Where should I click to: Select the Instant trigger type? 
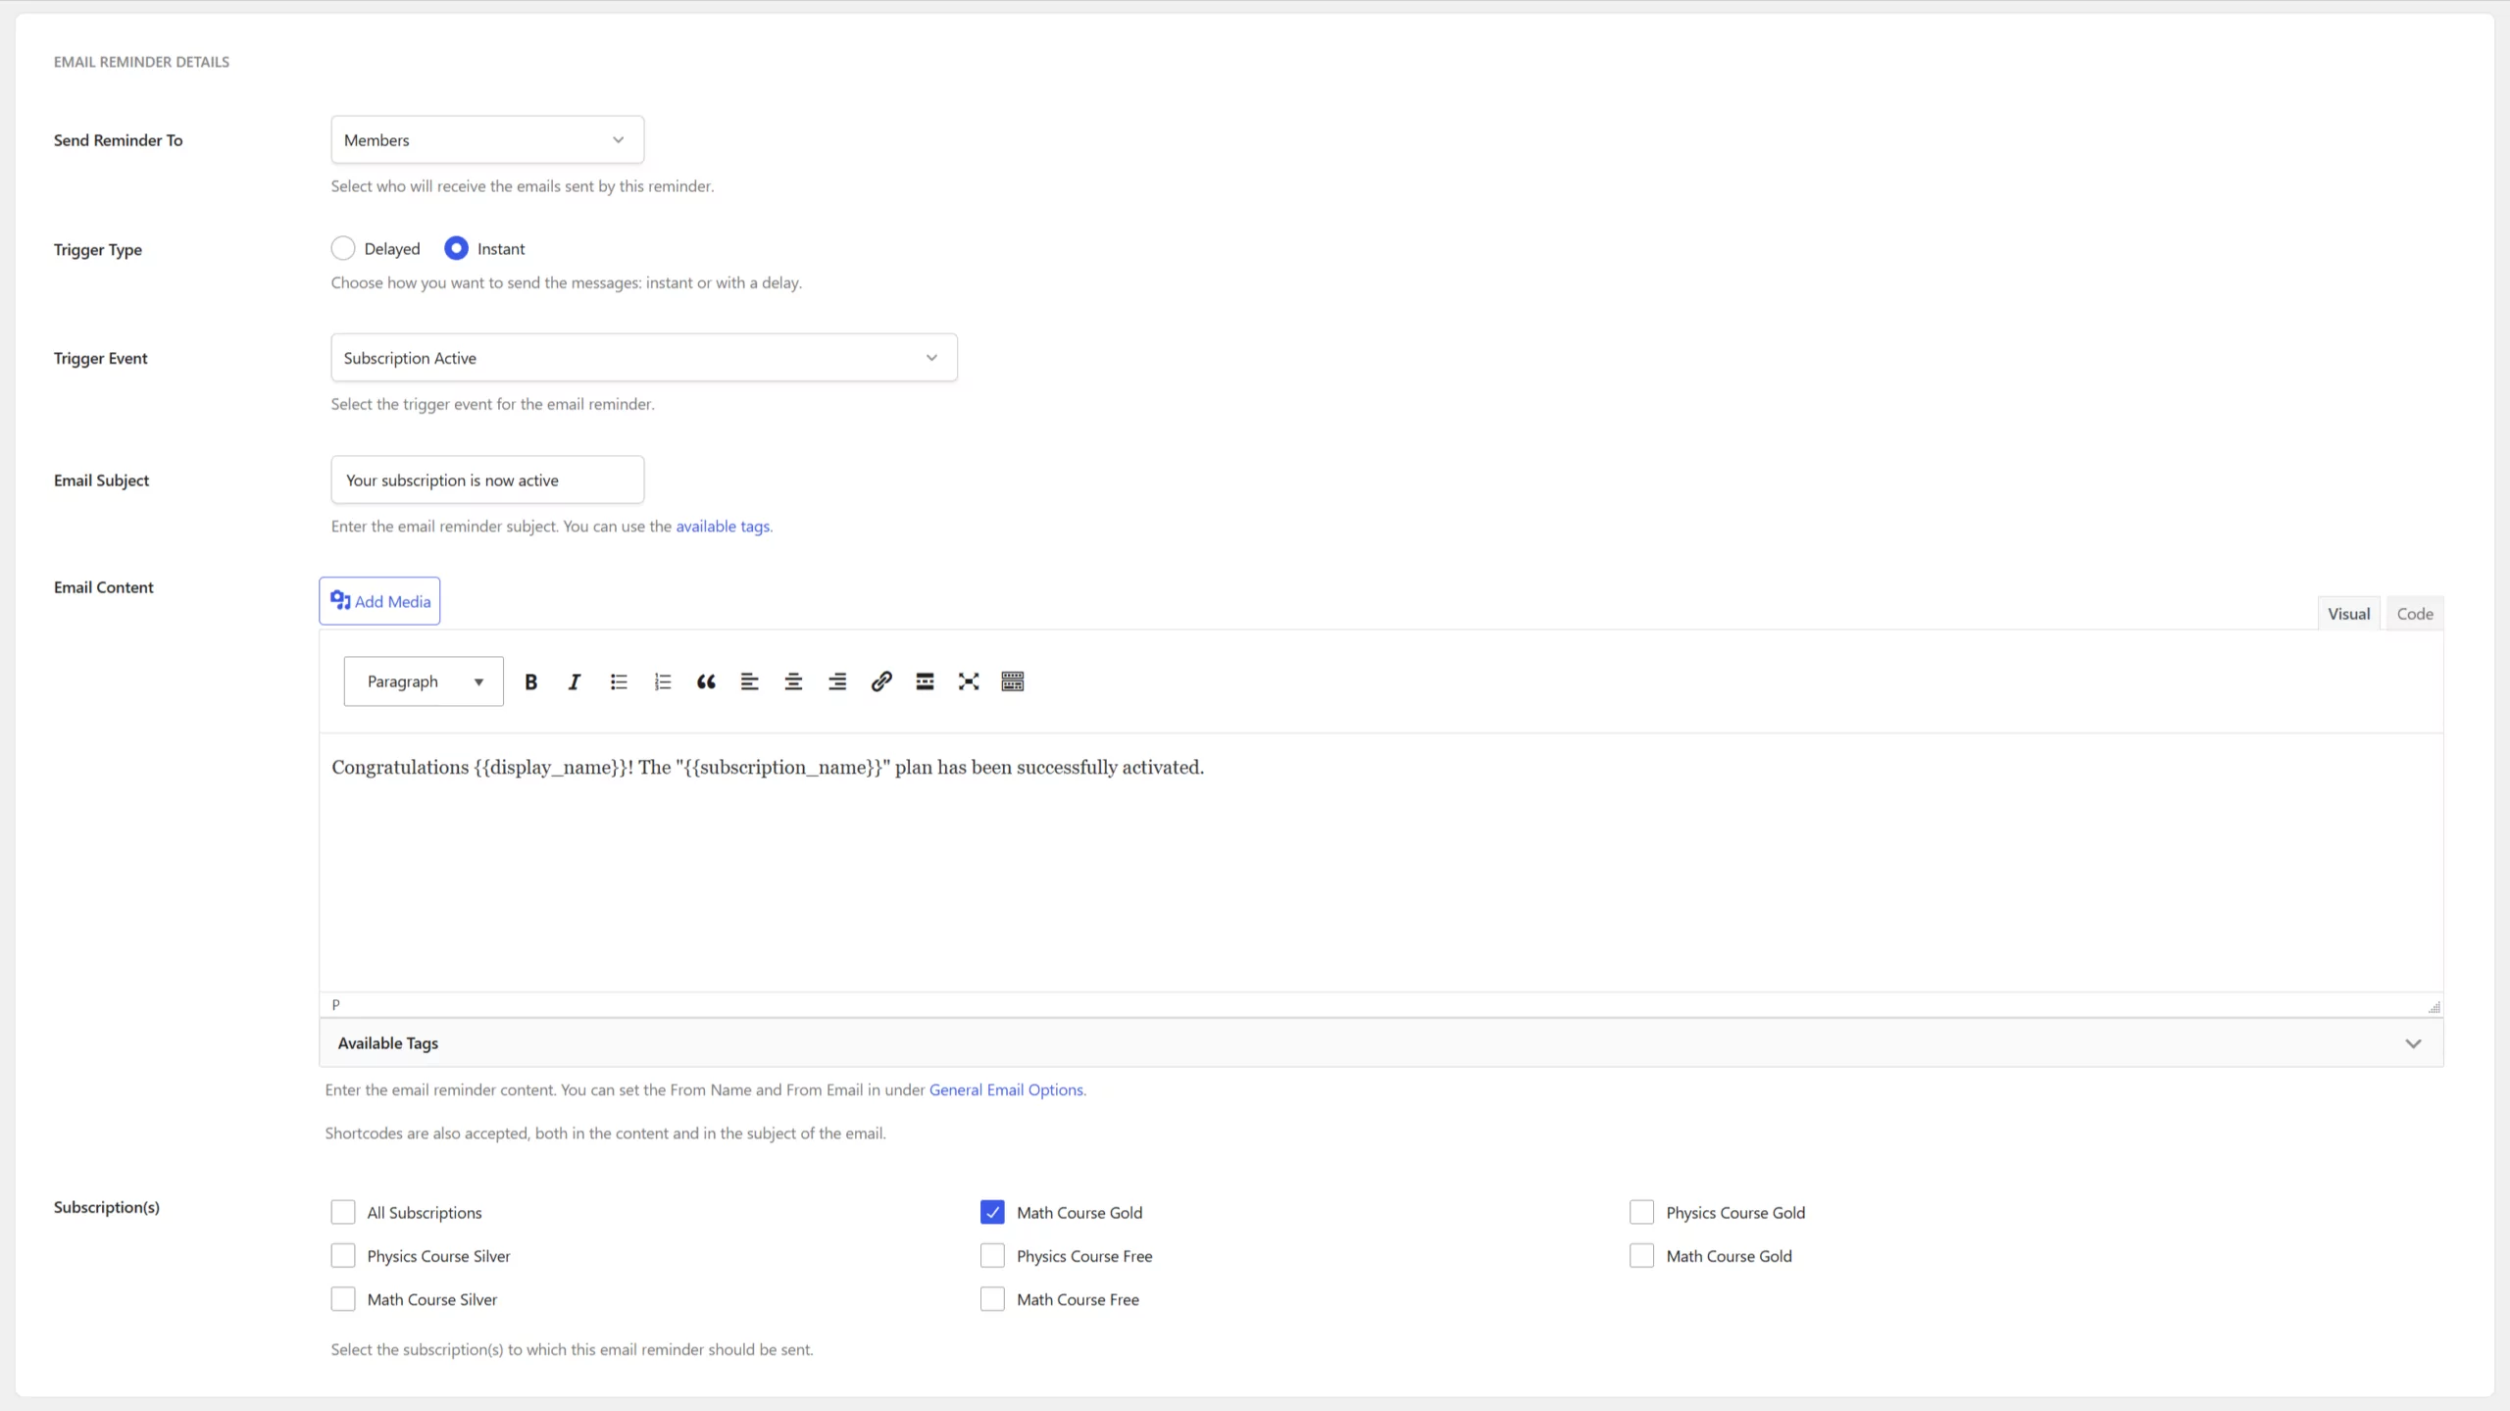pos(456,249)
